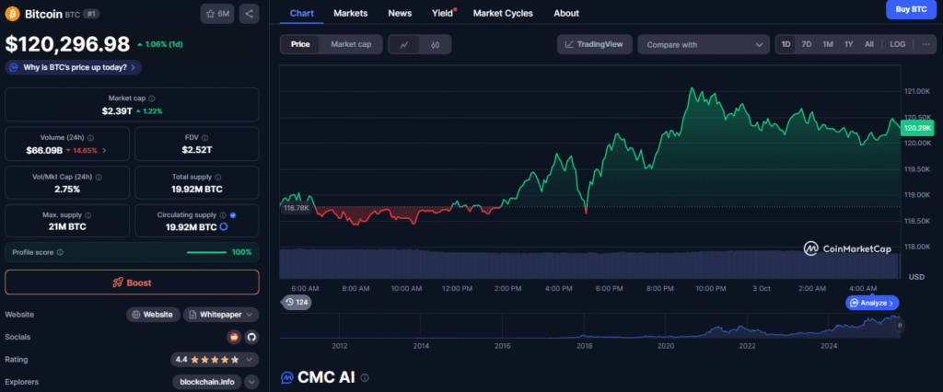Click the verified badge by Circulating supply

pyautogui.click(x=233, y=214)
